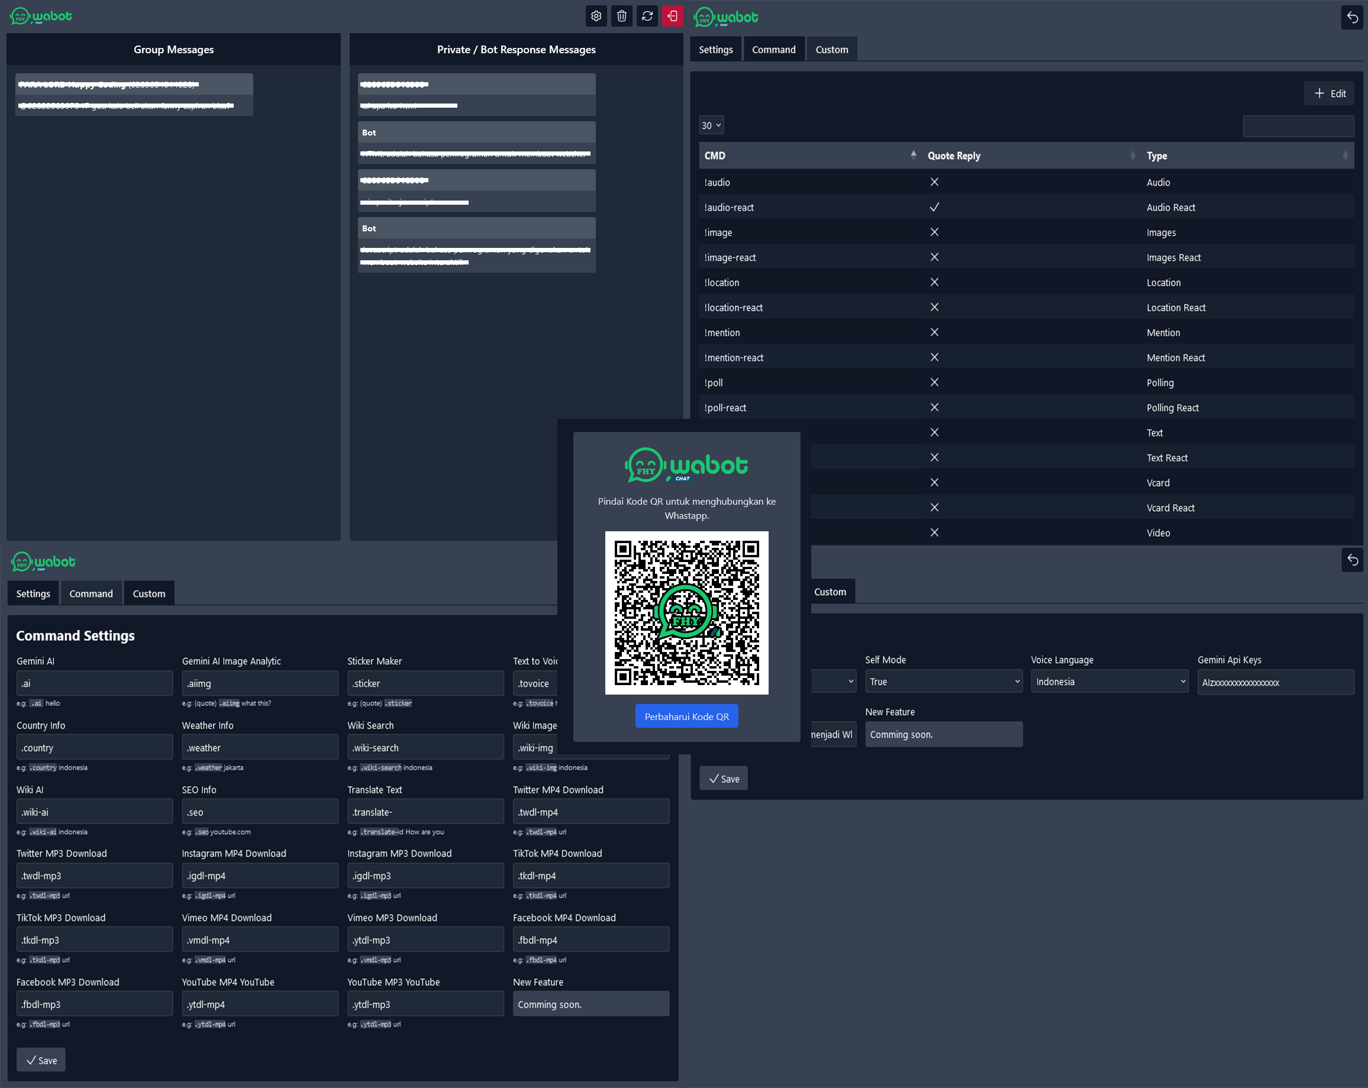Image resolution: width=1368 pixels, height=1088 pixels.
Task: Click the refresh icon in top toolbar
Action: point(647,17)
